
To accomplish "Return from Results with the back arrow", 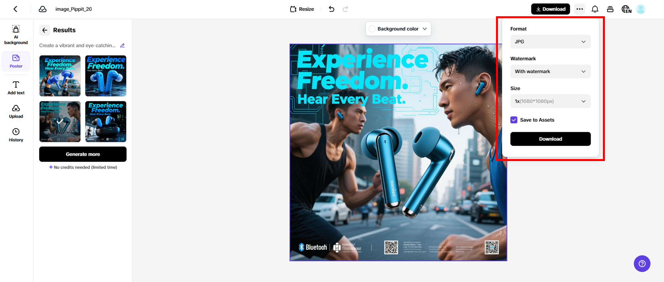I will [x=45, y=30].
